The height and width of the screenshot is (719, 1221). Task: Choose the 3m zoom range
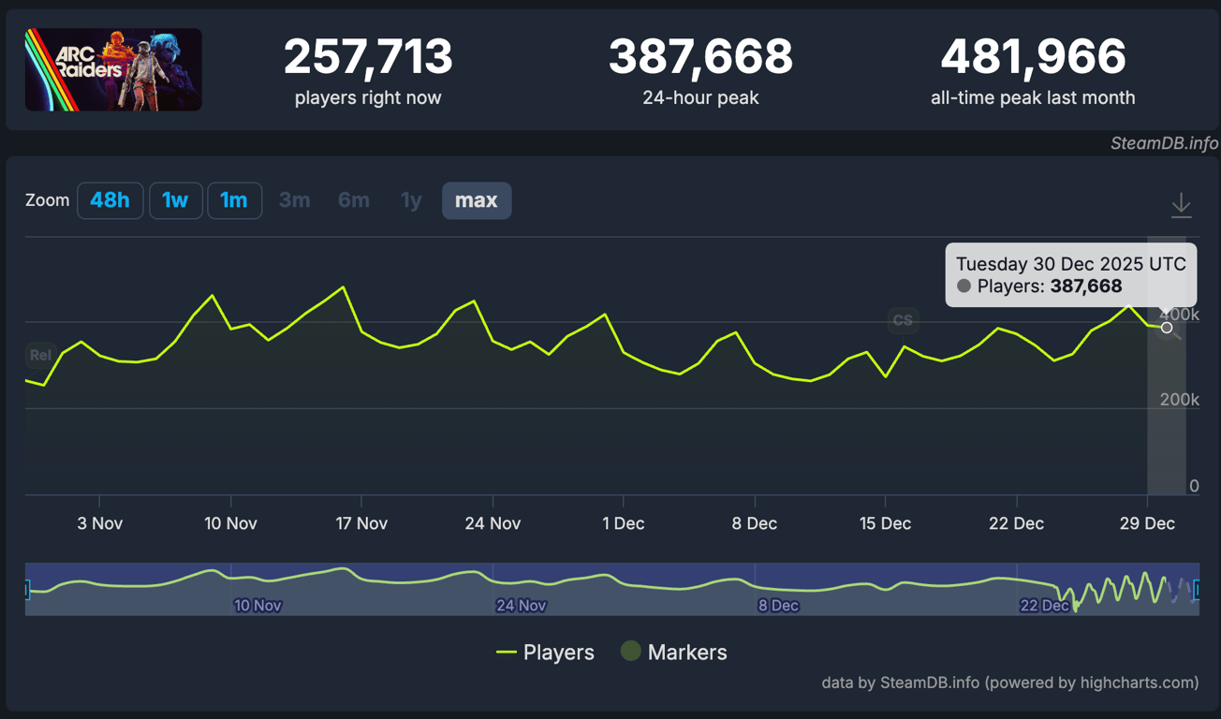click(294, 200)
